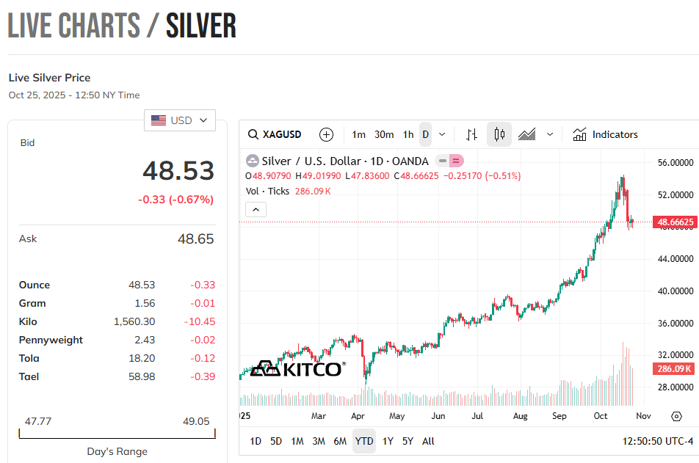Open the USD currency dropdown
This screenshot has height=463, width=699.
[180, 120]
